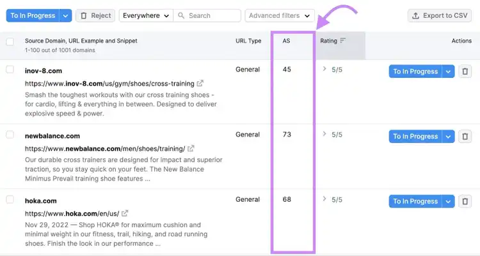Move newbalance.com To In Progress
The image size is (480, 256).
point(415,137)
